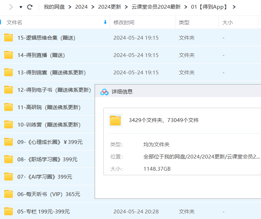
Task: Go to 我的网盘 in breadcrumb
Action: point(54,7)
